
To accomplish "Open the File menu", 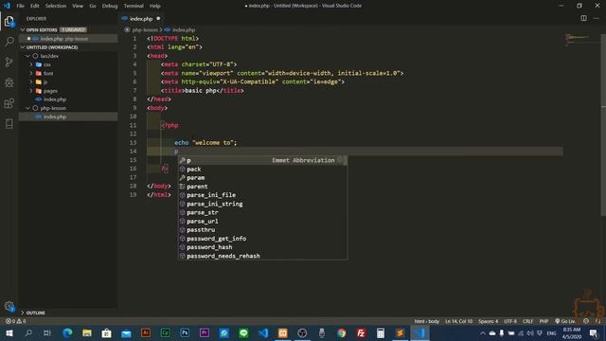I will pos(21,6).
